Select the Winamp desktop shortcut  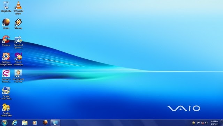pos(18,24)
